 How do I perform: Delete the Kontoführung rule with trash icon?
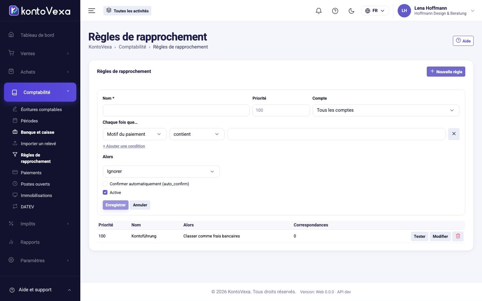458,236
